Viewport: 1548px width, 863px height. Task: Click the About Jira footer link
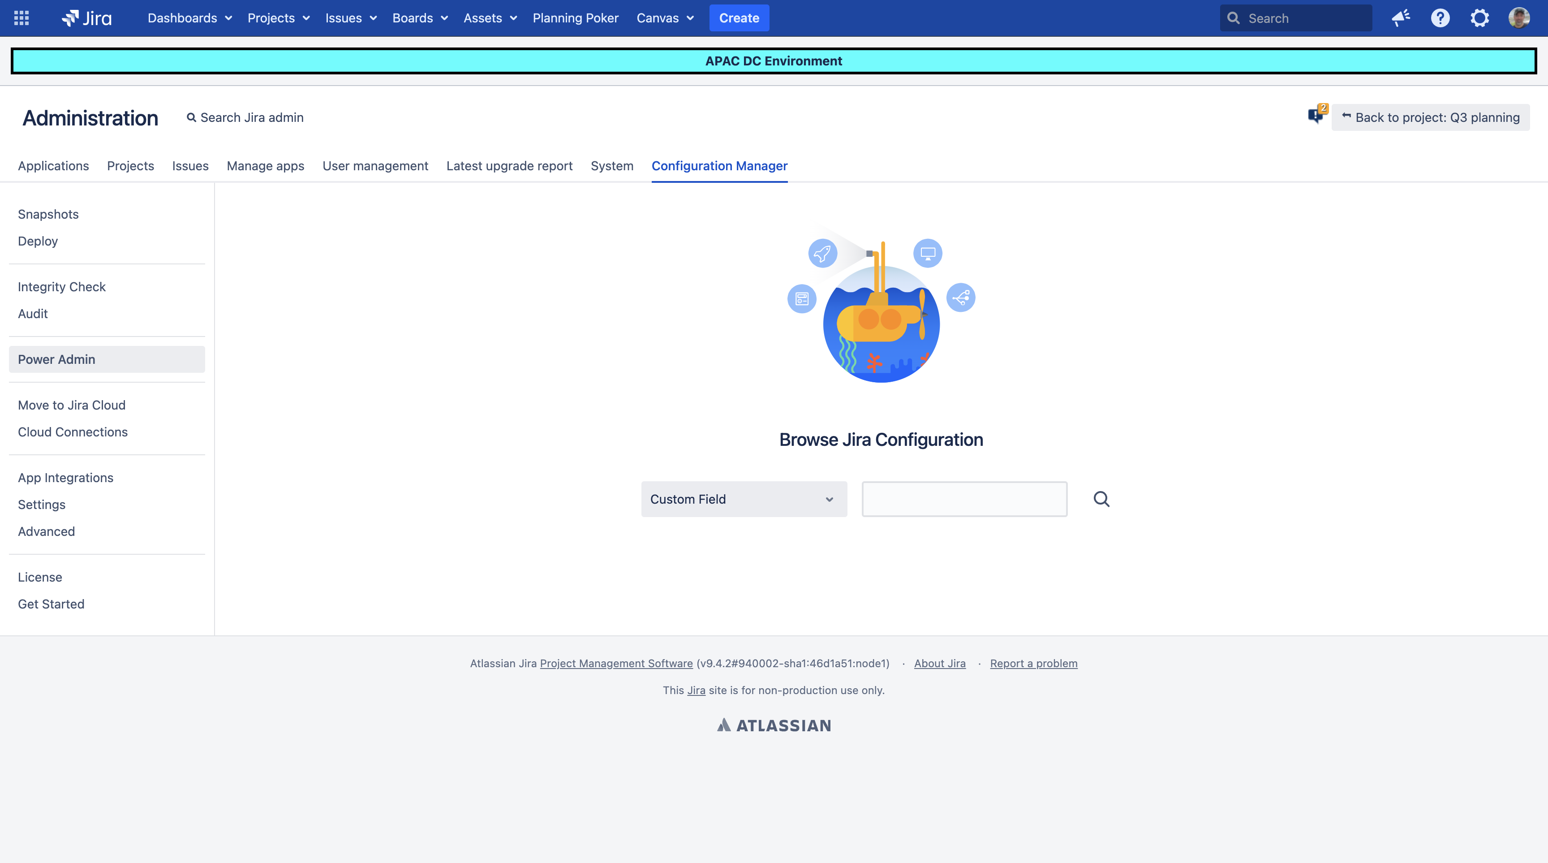[940, 664]
